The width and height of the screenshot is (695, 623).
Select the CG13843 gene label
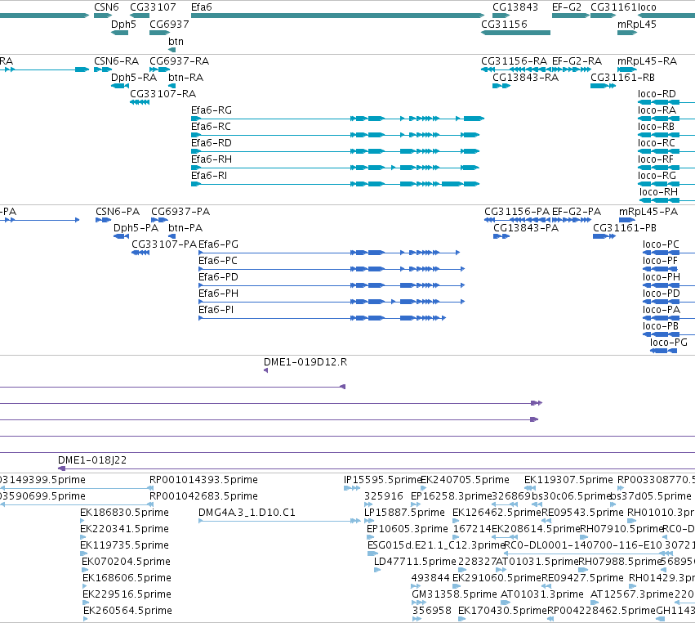(x=515, y=7)
